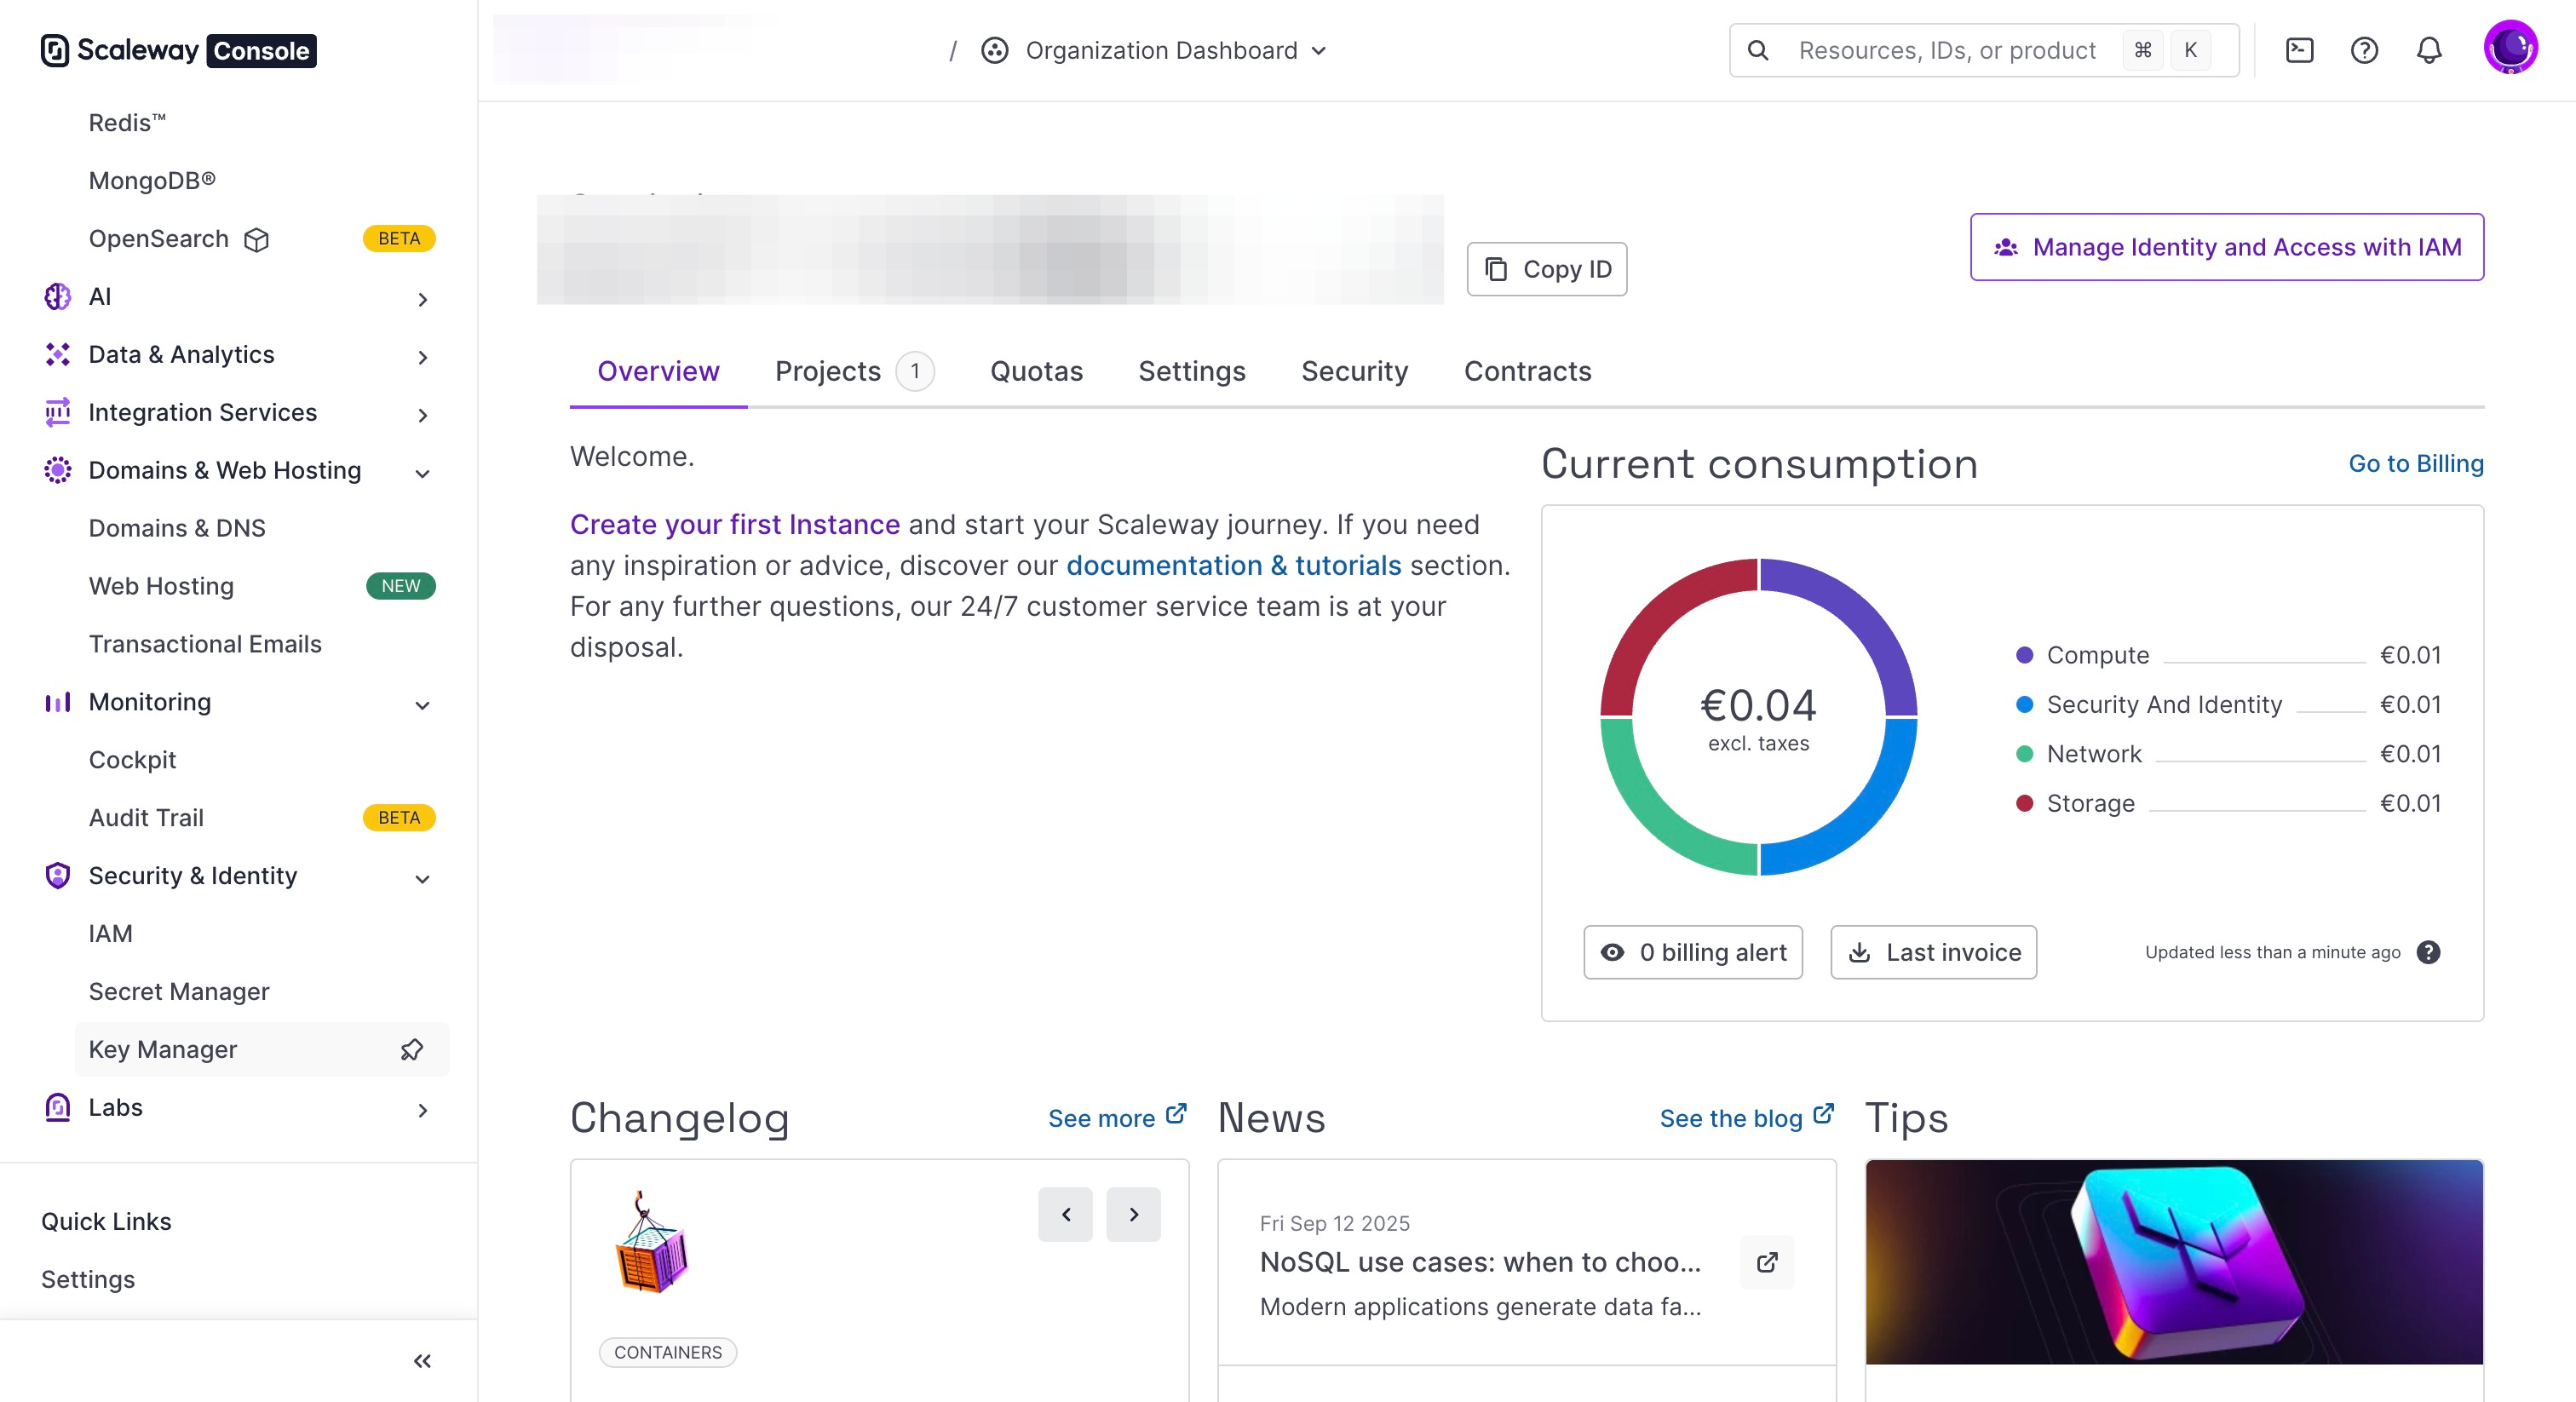Switch to the Quotas tab
The image size is (2576, 1402).
point(1036,371)
